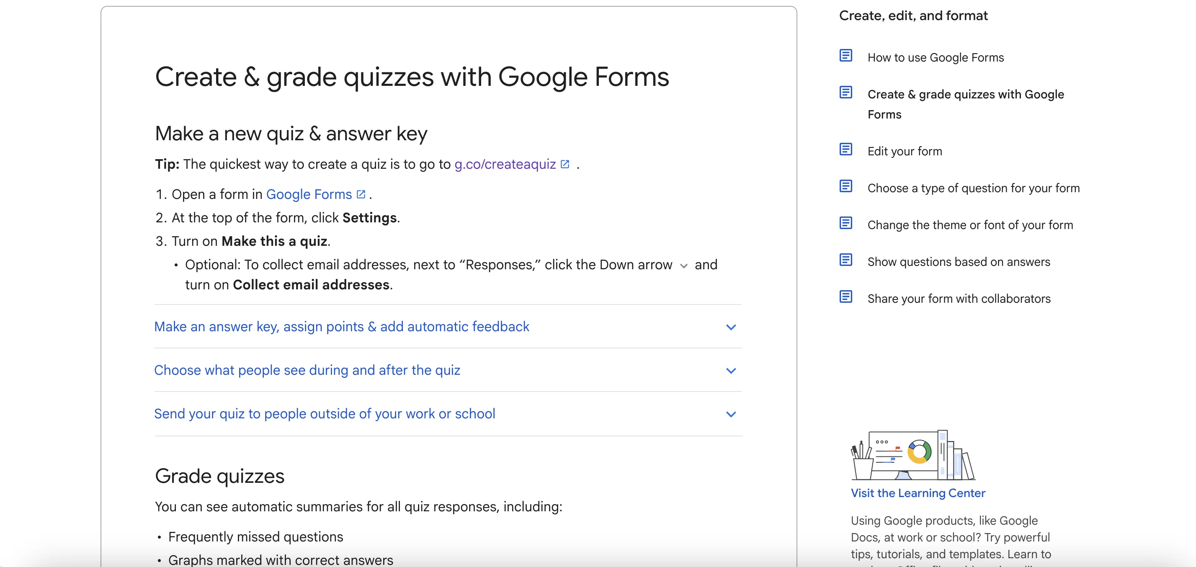This screenshot has width=1196, height=567.
Task: Click the document icon beside "Edit your form"
Action: [846, 149]
